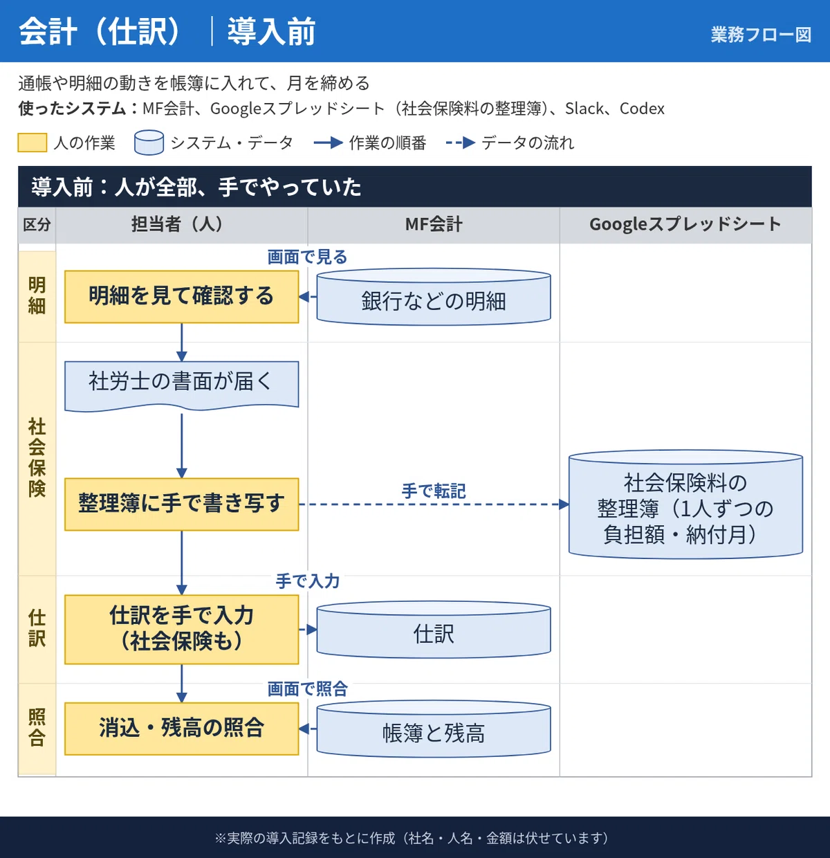Select the 社労士の書面が届く document shape
Screen dimensions: 830x858
point(182,386)
